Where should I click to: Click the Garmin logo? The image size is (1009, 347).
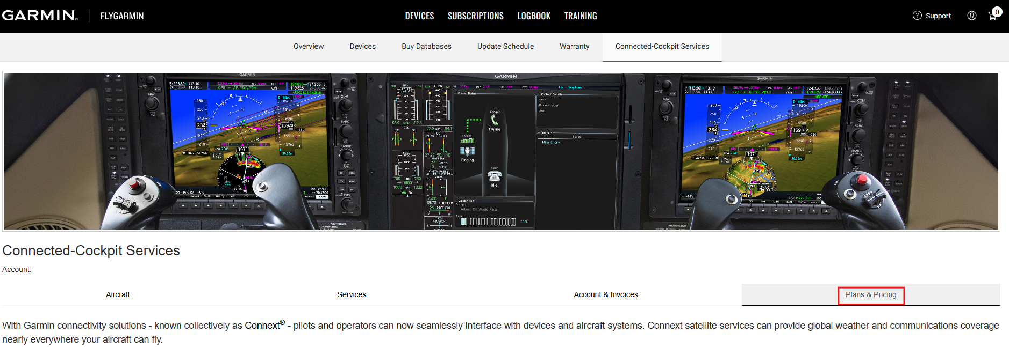[40, 16]
